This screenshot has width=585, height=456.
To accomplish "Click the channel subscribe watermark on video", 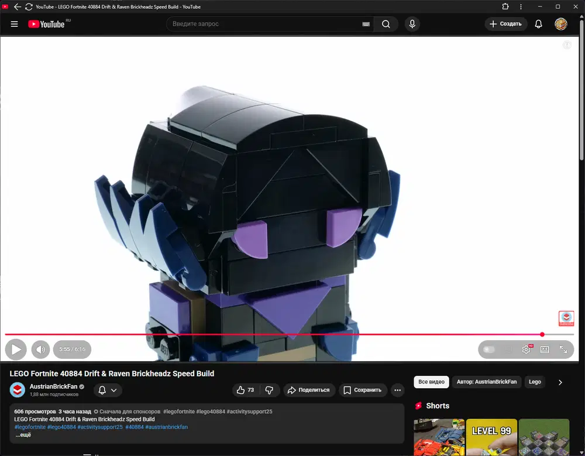I will [x=566, y=318].
